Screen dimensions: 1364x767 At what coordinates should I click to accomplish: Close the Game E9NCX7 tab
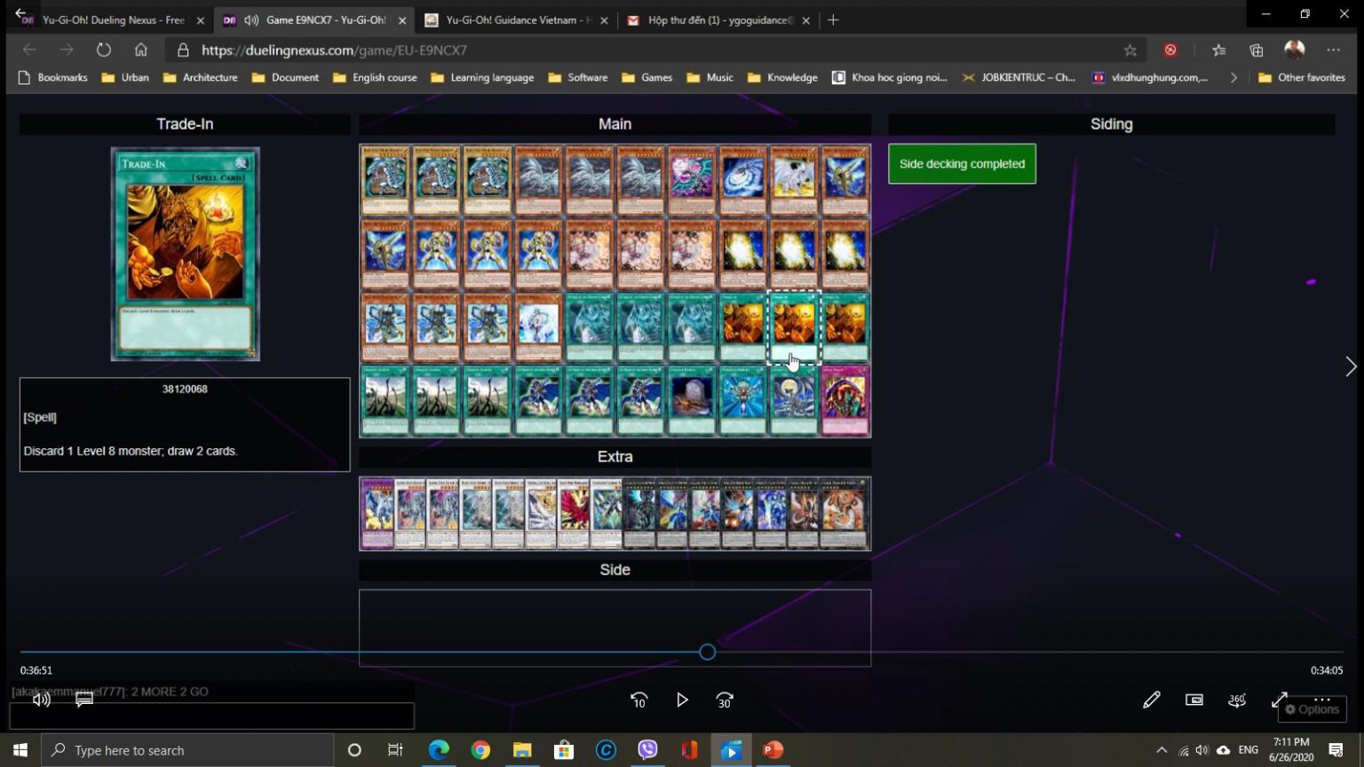pyautogui.click(x=402, y=20)
